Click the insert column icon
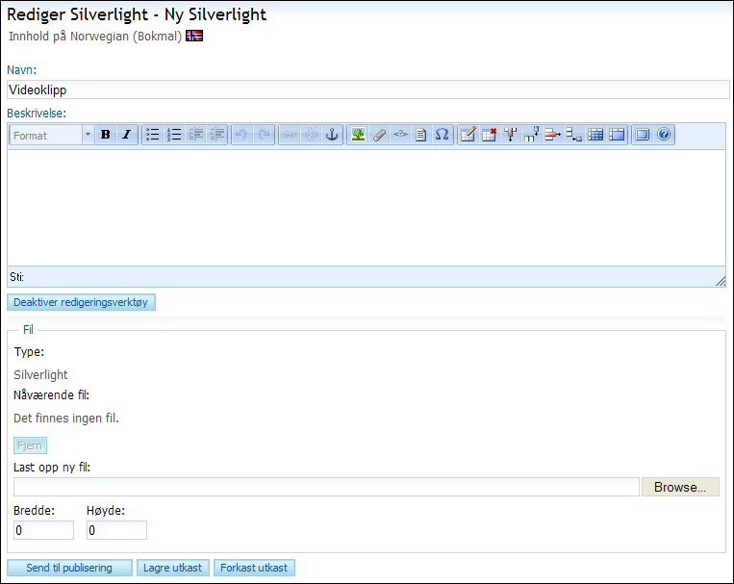Image resolution: width=734 pixels, height=584 pixels. click(532, 135)
